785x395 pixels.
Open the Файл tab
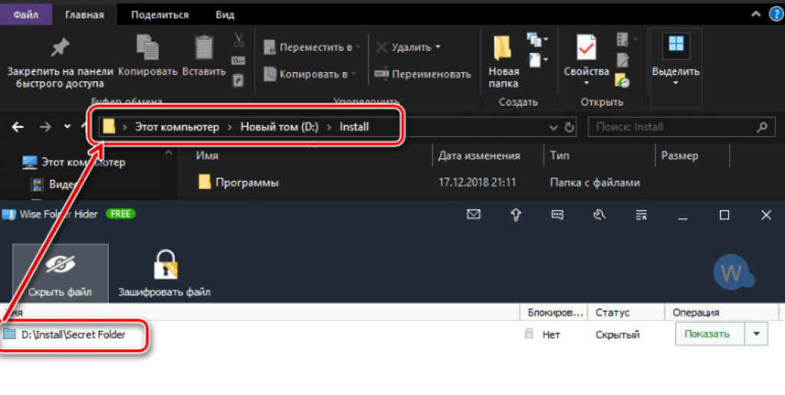pyautogui.click(x=26, y=15)
